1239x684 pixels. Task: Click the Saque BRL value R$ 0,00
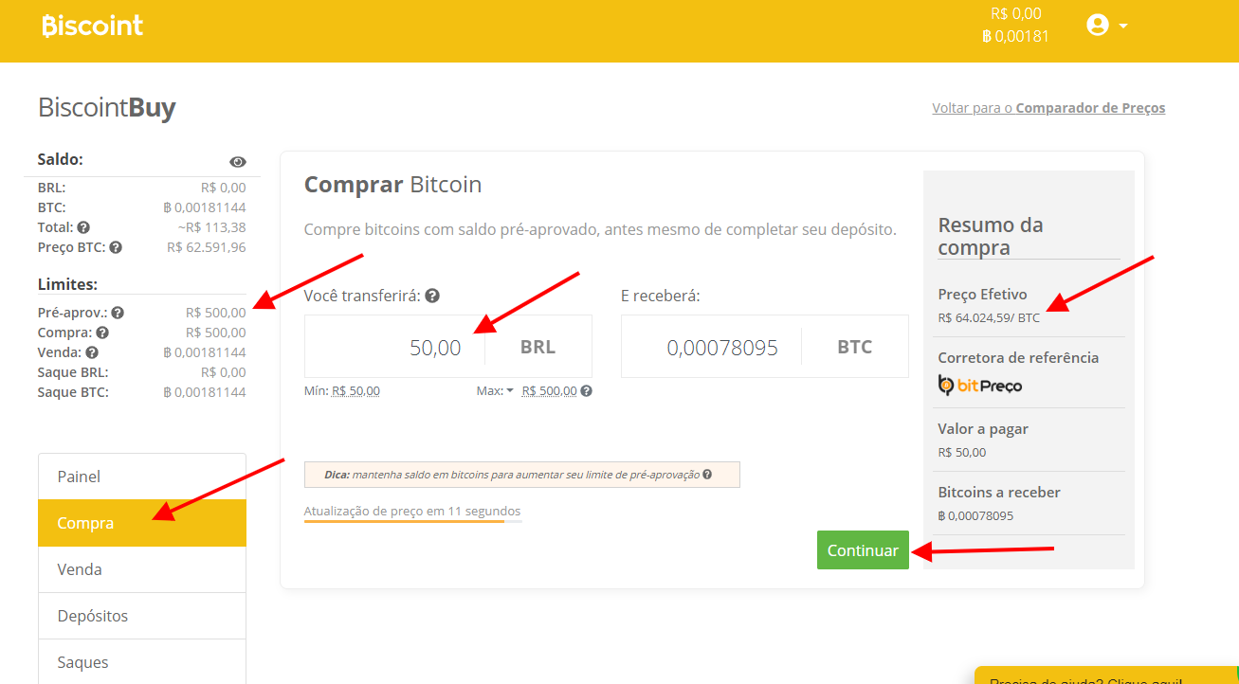point(224,372)
